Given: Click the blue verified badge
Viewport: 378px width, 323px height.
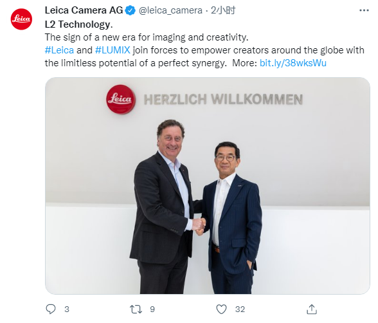Looking at the screenshot, I should click(130, 10).
